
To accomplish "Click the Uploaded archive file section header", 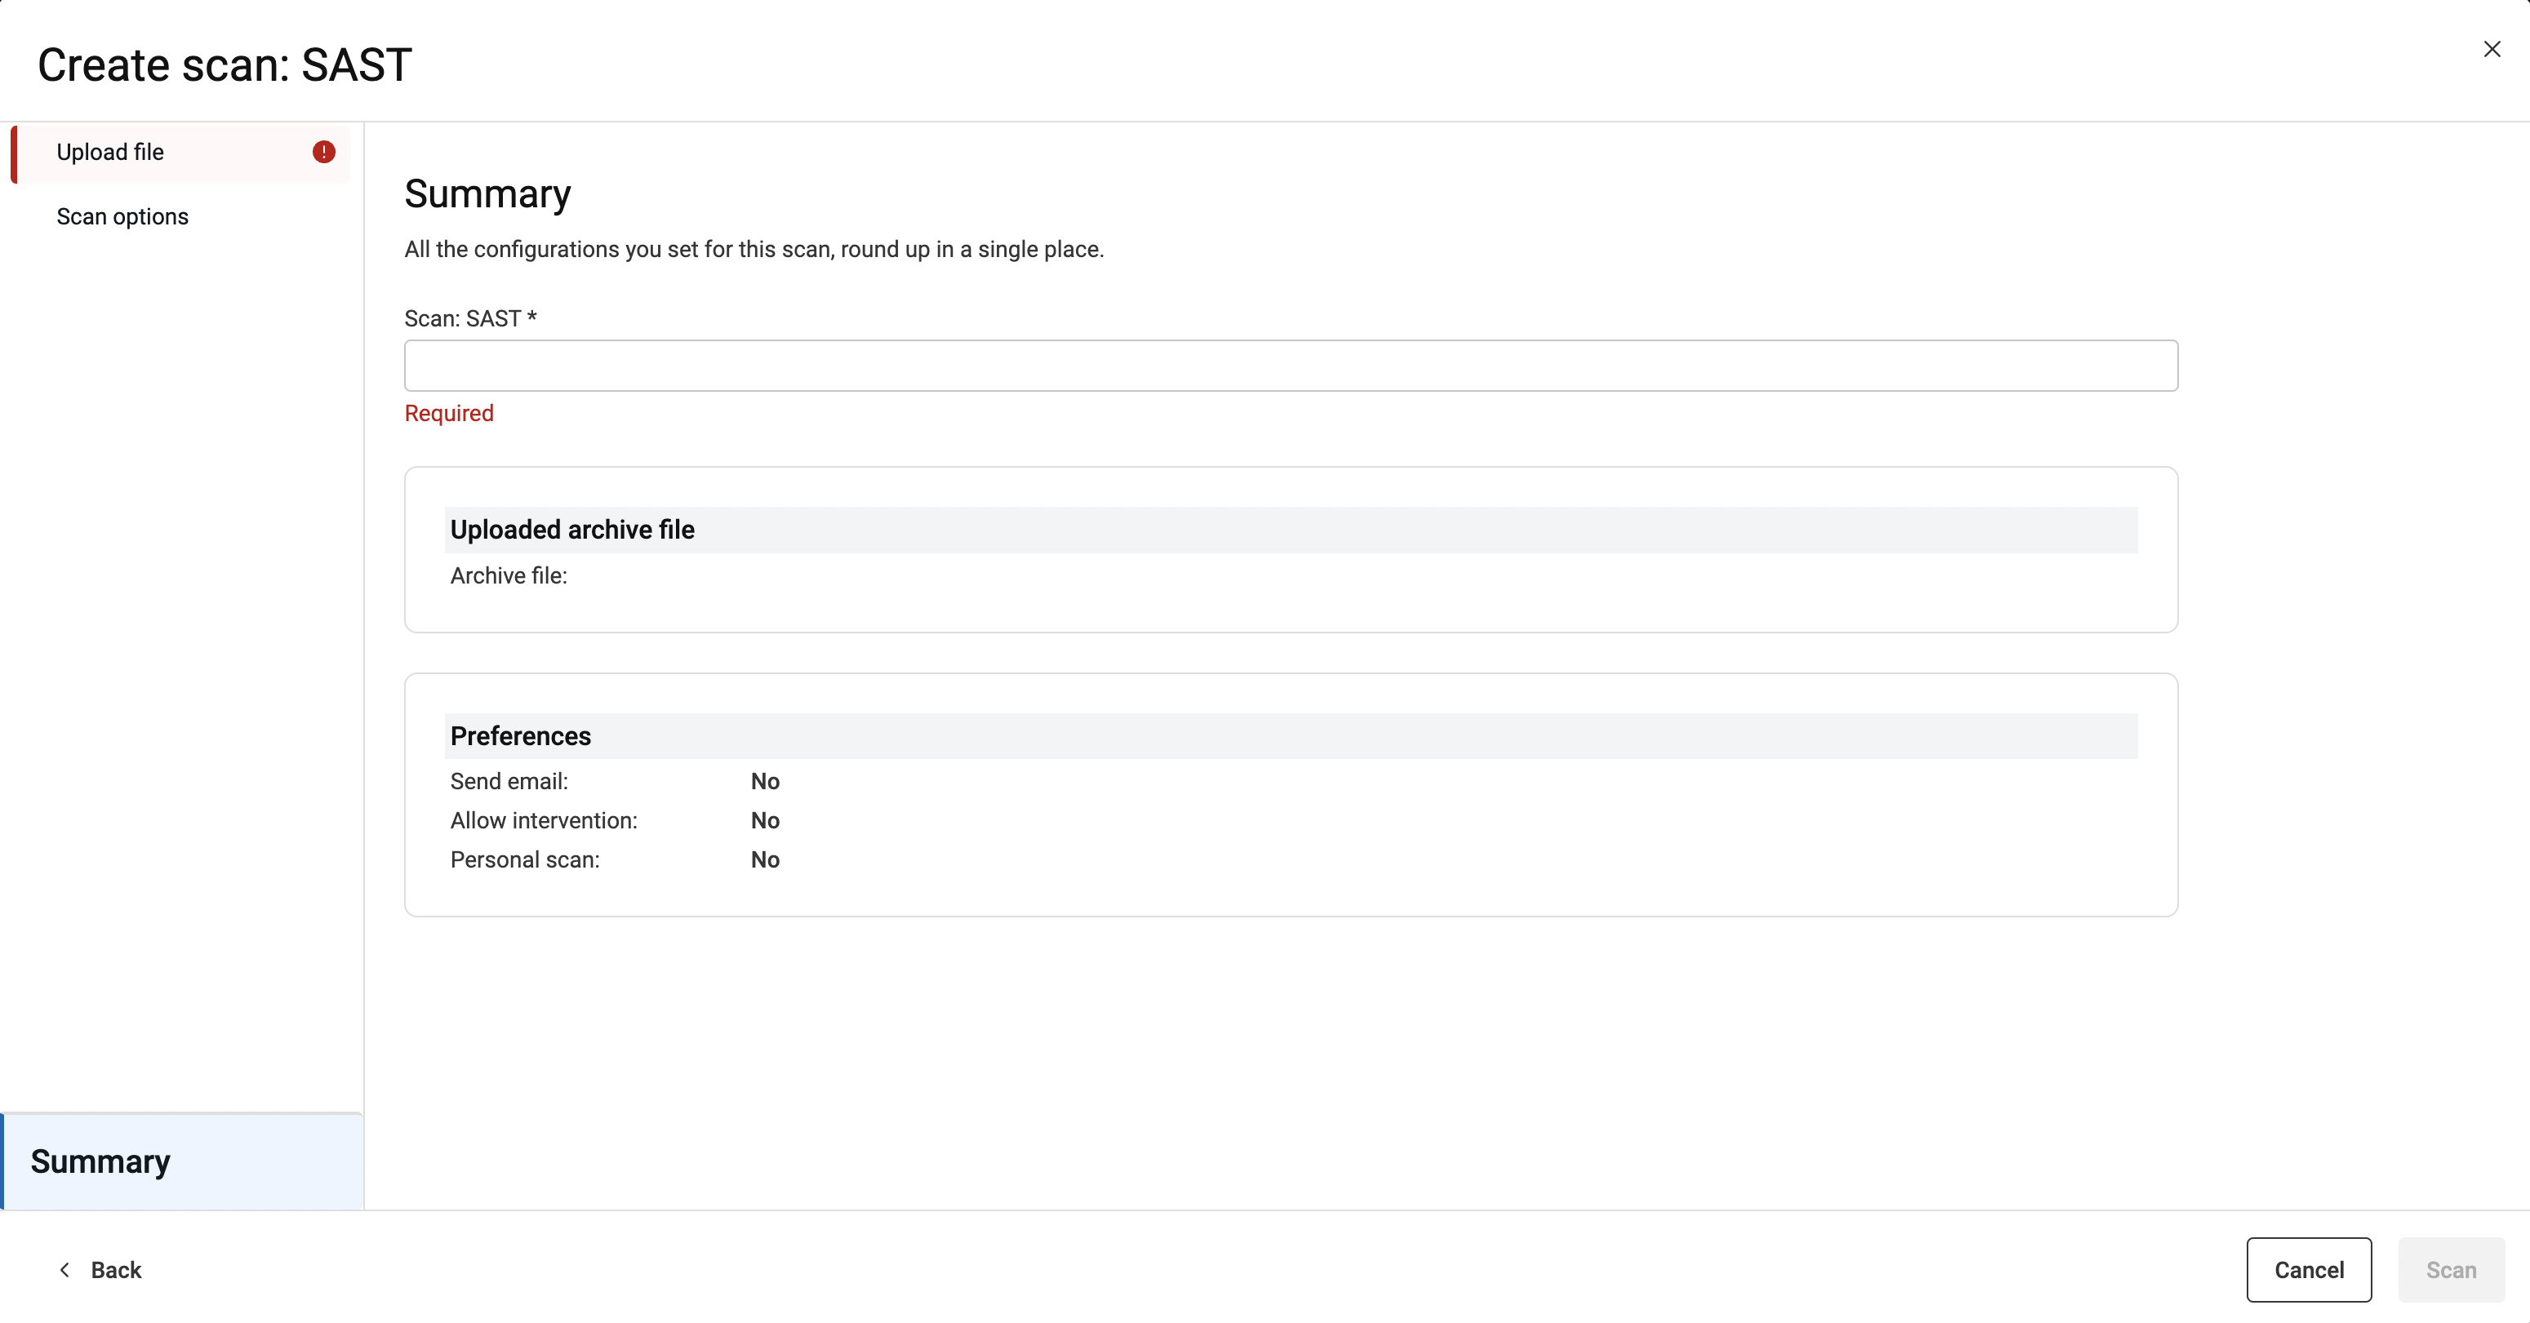I will 572,531.
